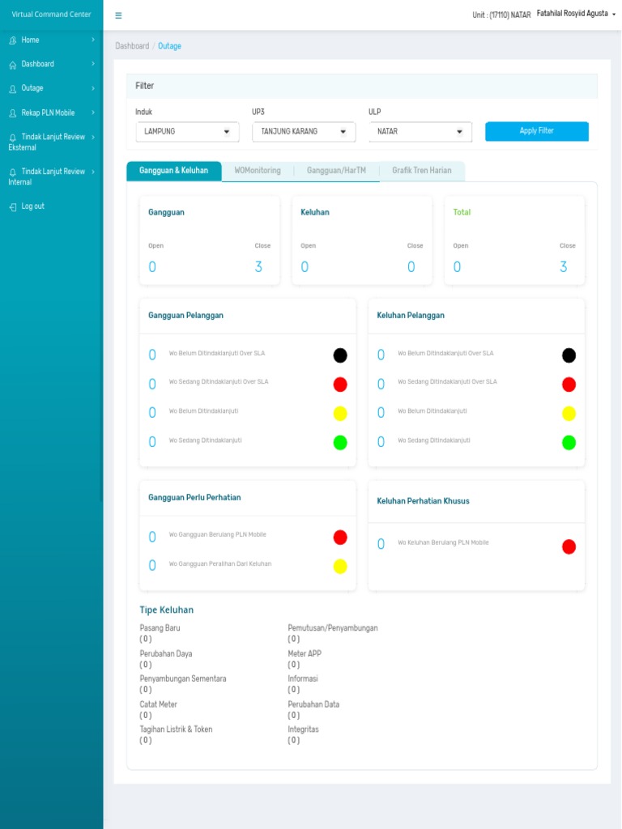The image size is (622, 829).
Task: Click the Outage bell icon in sidebar
Action: (x=12, y=89)
